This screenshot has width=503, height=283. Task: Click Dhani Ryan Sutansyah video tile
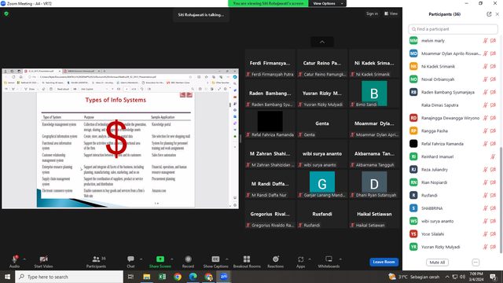(374, 184)
